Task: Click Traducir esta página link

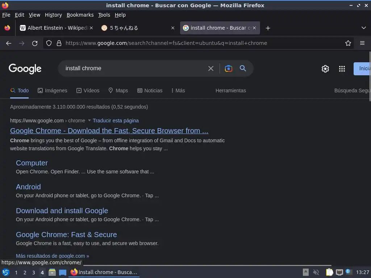Action: pyautogui.click(x=116, y=121)
